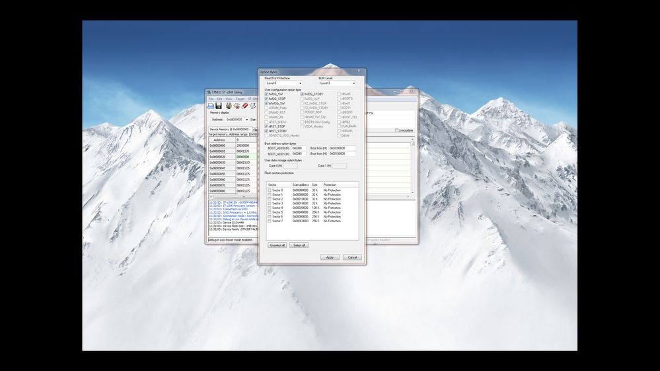This screenshot has height=371, width=660.
Task: Select memory row address 0x08000000
Action: [222, 145]
